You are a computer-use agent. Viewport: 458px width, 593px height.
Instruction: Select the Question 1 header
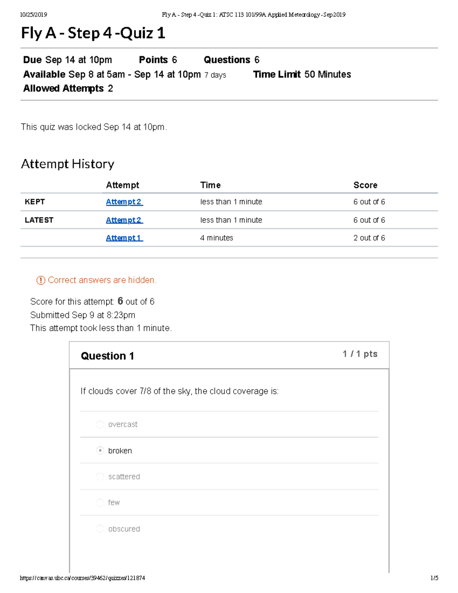point(108,355)
